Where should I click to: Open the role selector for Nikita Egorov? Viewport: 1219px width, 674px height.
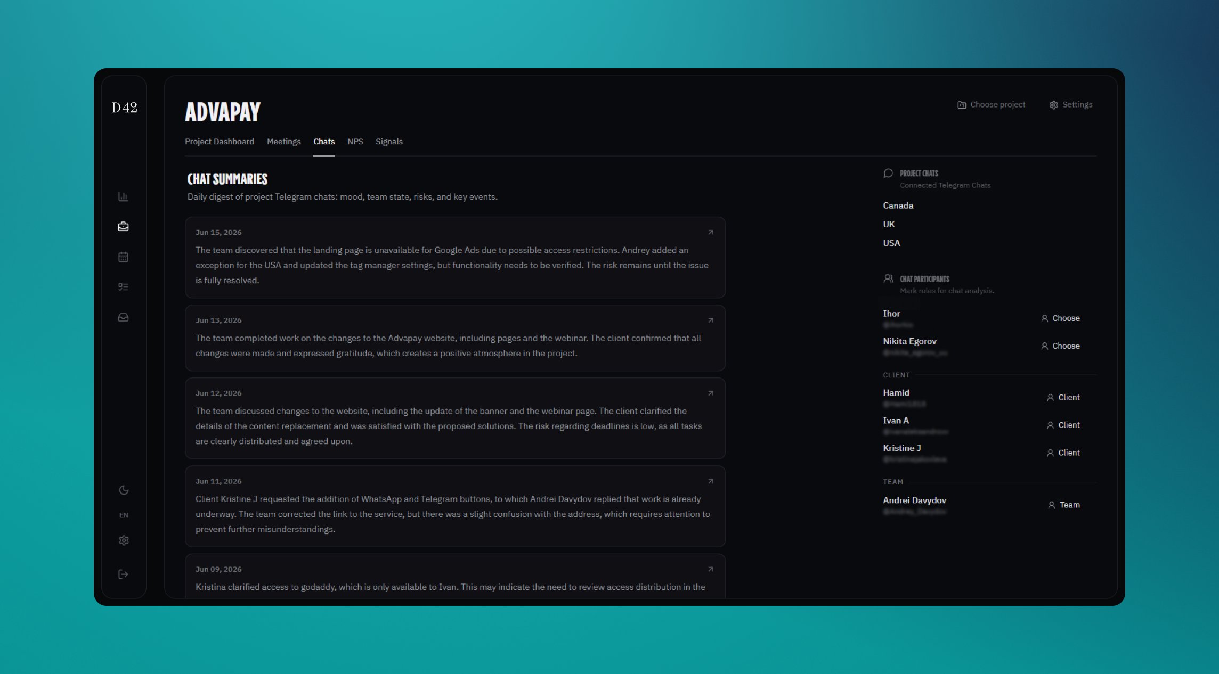coord(1060,346)
